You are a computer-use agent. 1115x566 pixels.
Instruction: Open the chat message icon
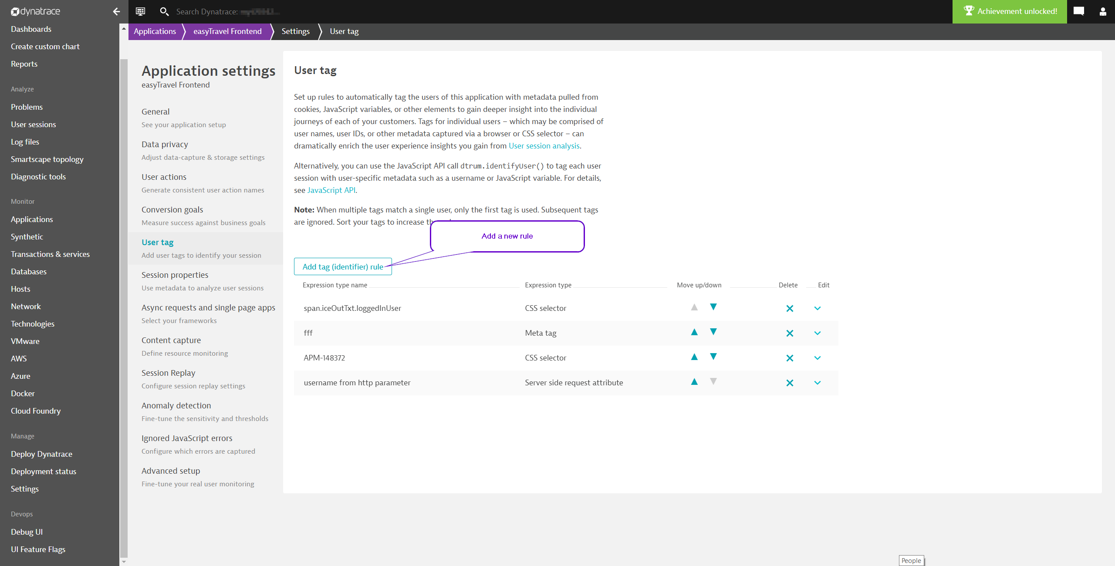point(1079,11)
